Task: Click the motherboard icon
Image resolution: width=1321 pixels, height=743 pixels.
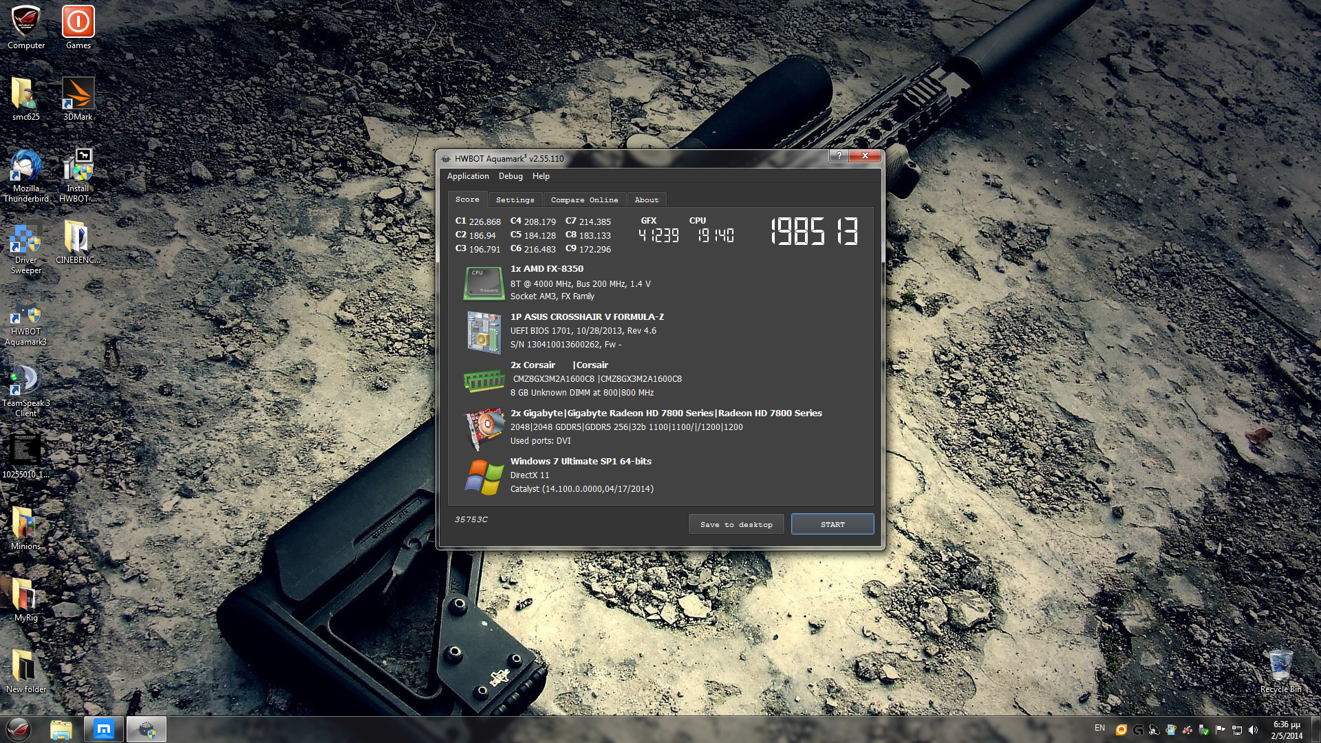Action: [x=484, y=332]
